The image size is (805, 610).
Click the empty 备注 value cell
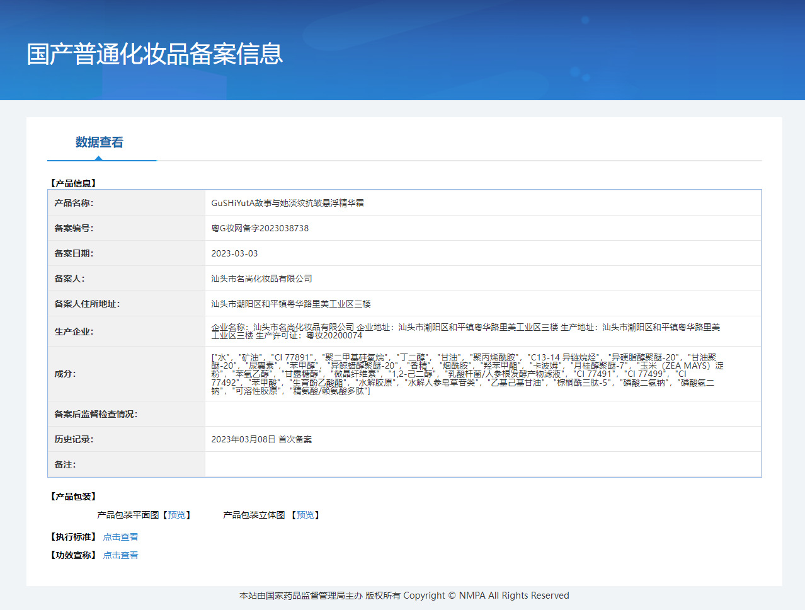[482, 464]
